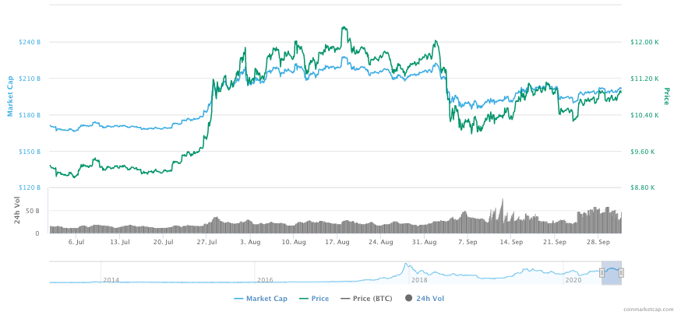This screenshot has height=315, width=688.
Task: Click 2014 in the navigator timeline
Action: [x=111, y=280]
